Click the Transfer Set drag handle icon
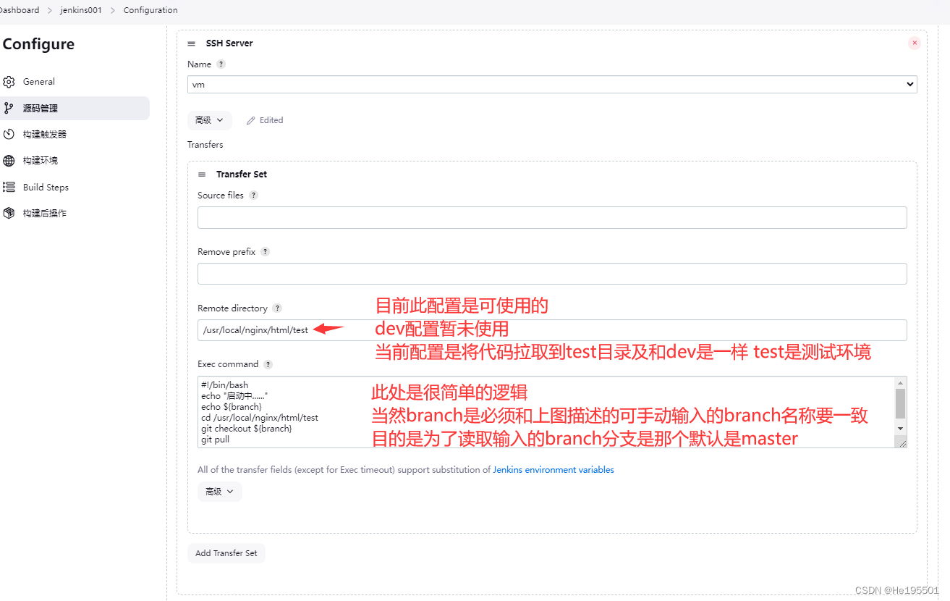 [x=202, y=175]
